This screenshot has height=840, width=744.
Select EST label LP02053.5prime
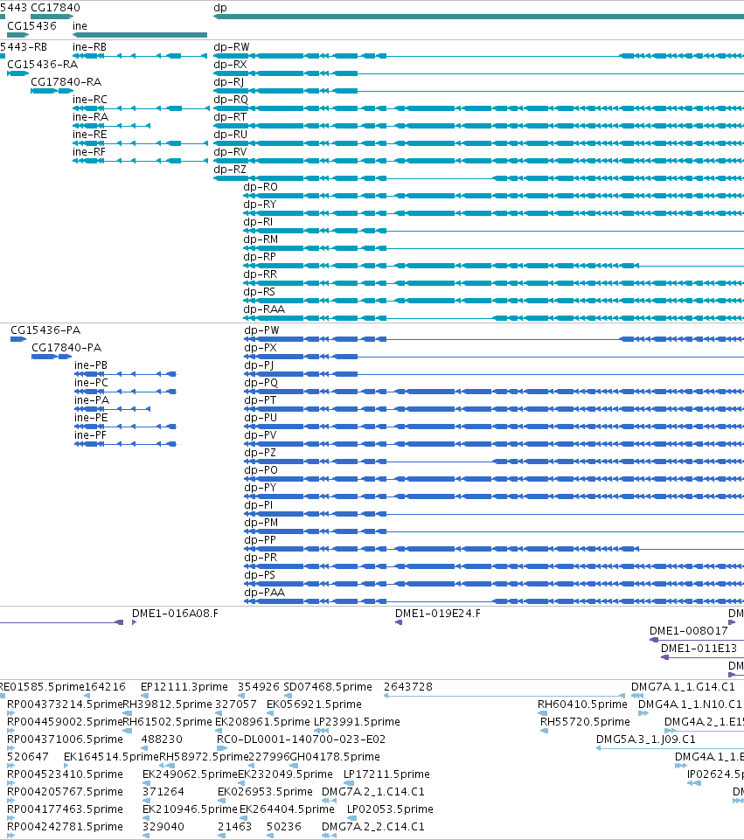pos(390,809)
